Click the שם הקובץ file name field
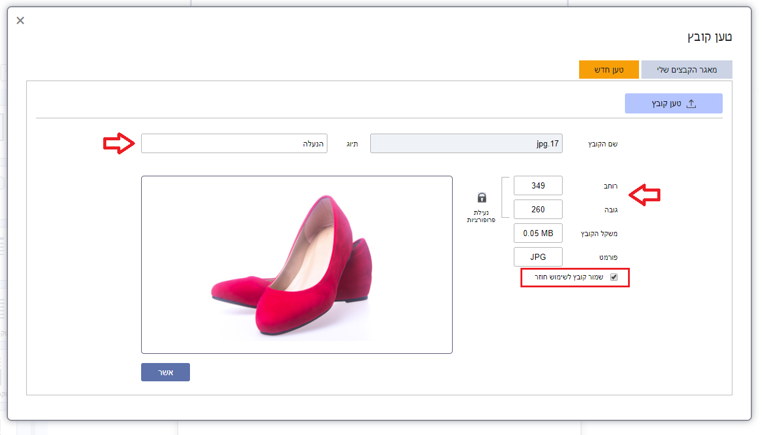The image size is (763, 435). click(466, 143)
